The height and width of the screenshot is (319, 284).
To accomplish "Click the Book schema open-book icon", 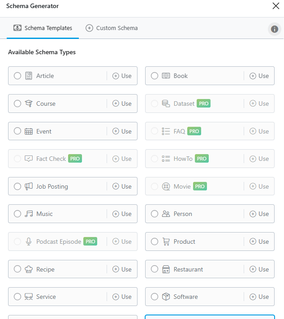I will pyautogui.click(x=166, y=76).
